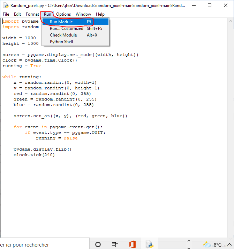234x249 pixels.
Task: Open the Window menu
Action: [x=83, y=14]
